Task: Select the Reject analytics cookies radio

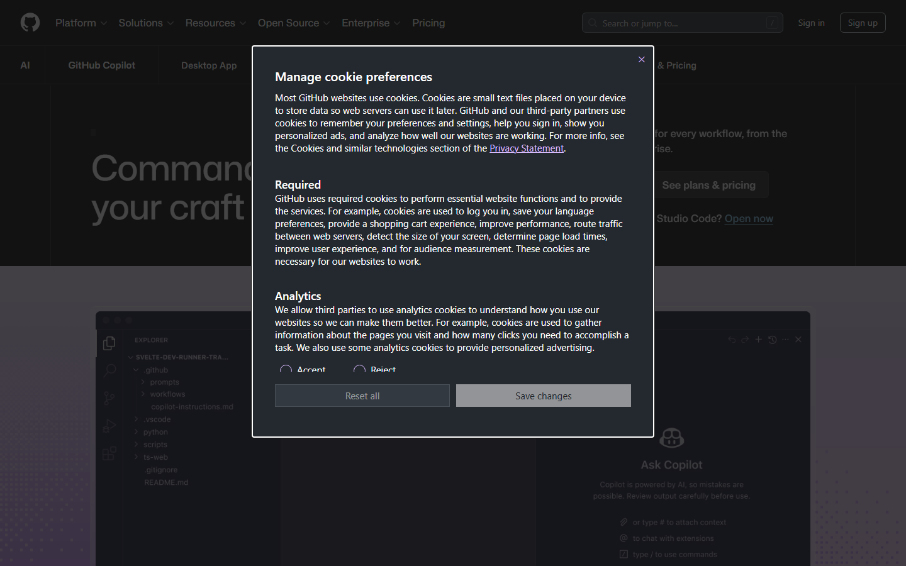Action: click(x=359, y=370)
